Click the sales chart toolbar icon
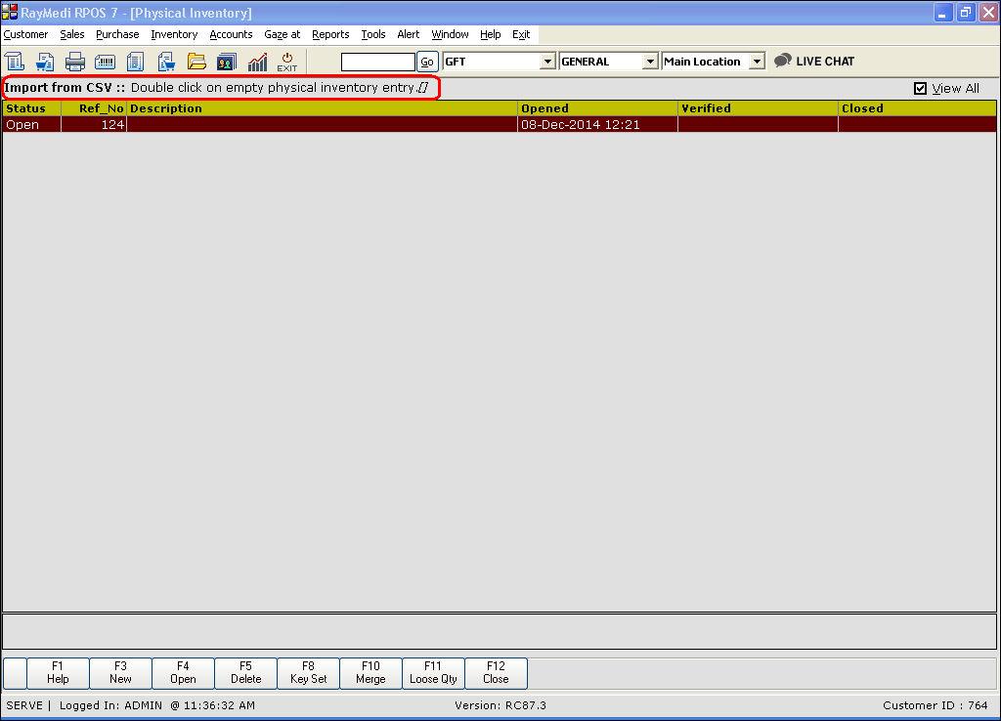 (x=257, y=62)
